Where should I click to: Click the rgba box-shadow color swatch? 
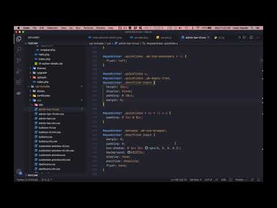[x=146, y=148]
